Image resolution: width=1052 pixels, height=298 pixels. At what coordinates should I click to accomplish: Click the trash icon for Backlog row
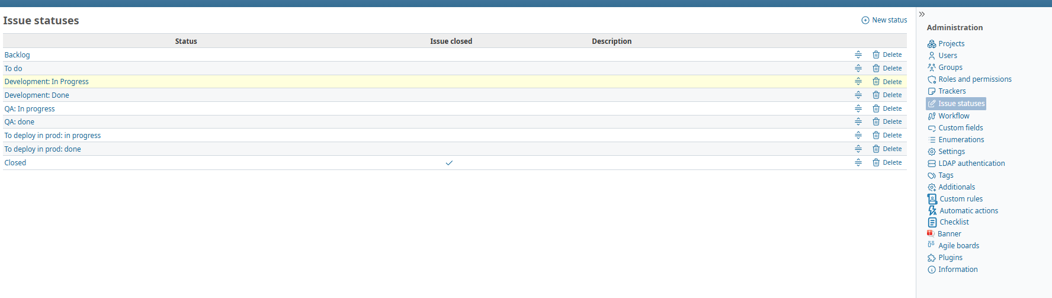(876, 55)
